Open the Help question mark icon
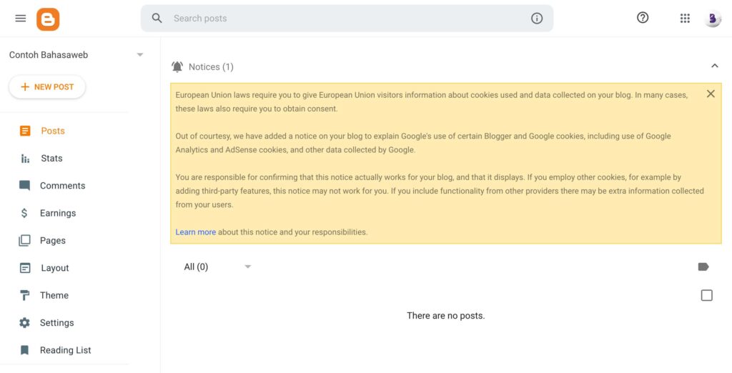The width and height of the screenshot is (732, 373). click(x=643, y=18)
